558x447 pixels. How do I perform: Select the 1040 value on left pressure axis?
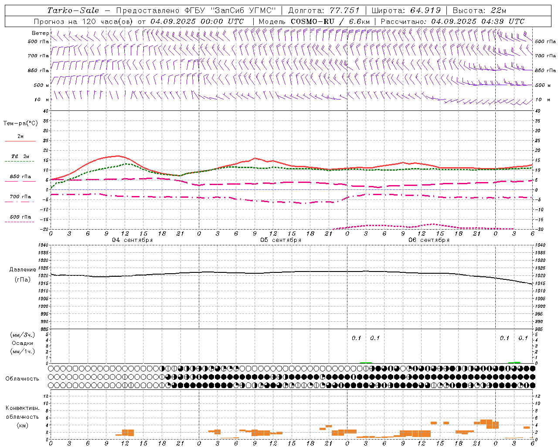[44, 245]
